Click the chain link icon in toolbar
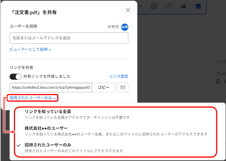226x161 pixels. [x=169, y=6]
